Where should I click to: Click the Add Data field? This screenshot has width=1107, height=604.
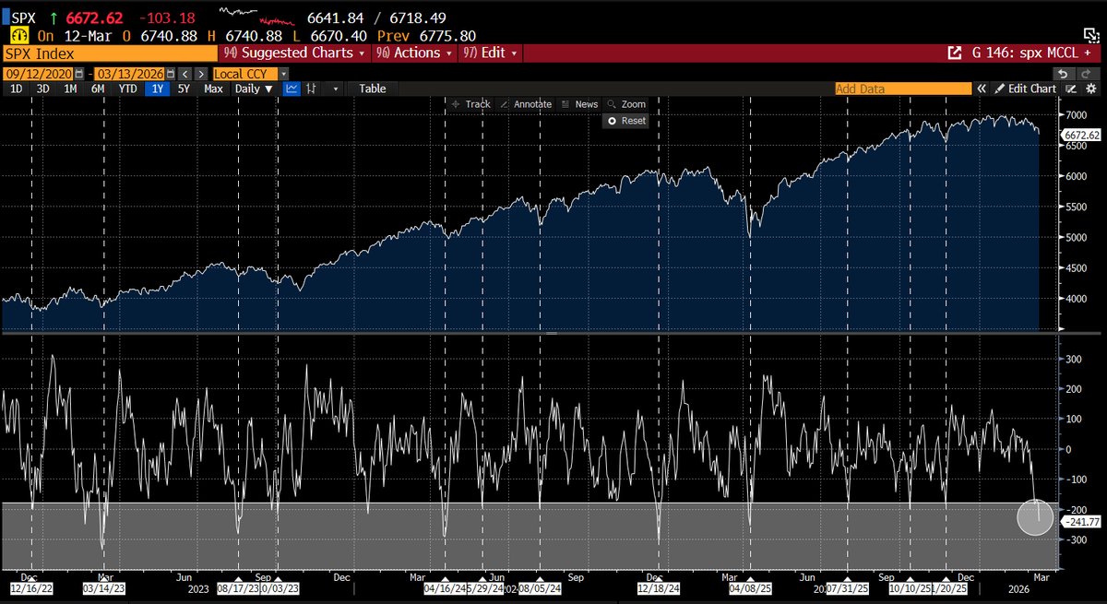(x=902, y=88)
